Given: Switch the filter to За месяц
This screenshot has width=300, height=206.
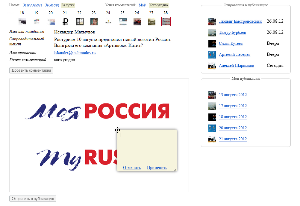Looking at the screenshot, I should 52,5.
